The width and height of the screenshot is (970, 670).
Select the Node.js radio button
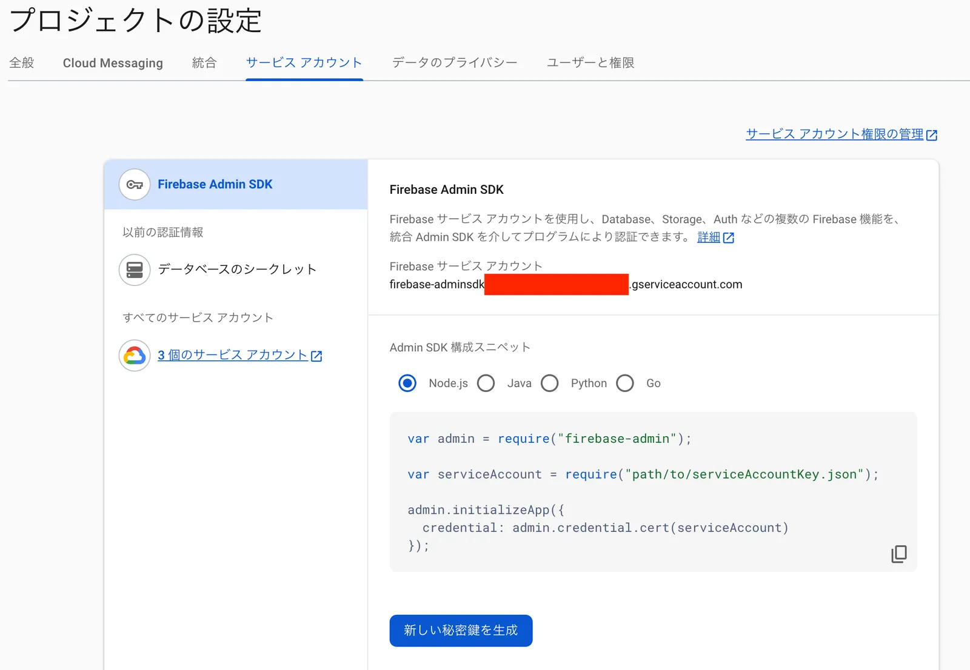[407, 383]
